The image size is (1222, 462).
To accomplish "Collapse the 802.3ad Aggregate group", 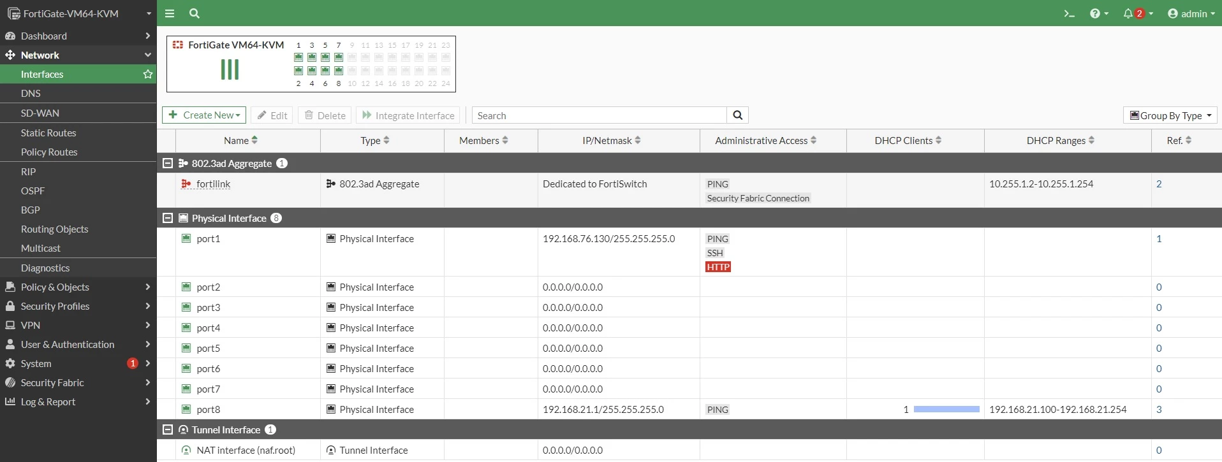I will click(168, 163).
